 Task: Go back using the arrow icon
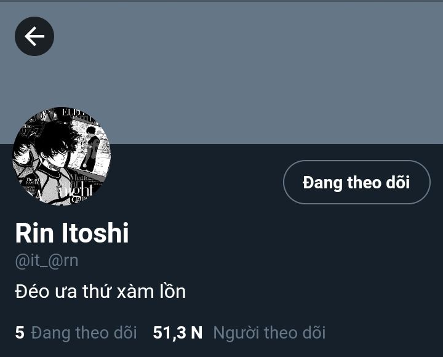pos(34,36)
